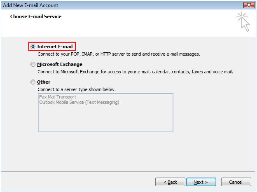Click the POP, IMAP, or HTTP description line

(119, 54)
